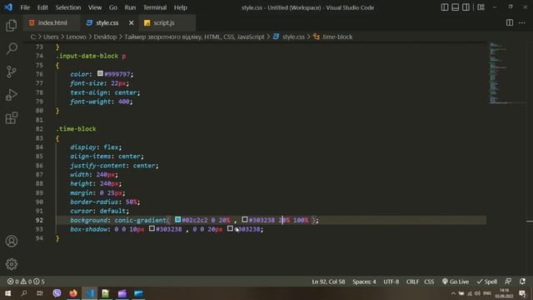The height and width of the screenshot is (300, 533).
Task: Open the blue folder app on taskbar
Action: 138,292
